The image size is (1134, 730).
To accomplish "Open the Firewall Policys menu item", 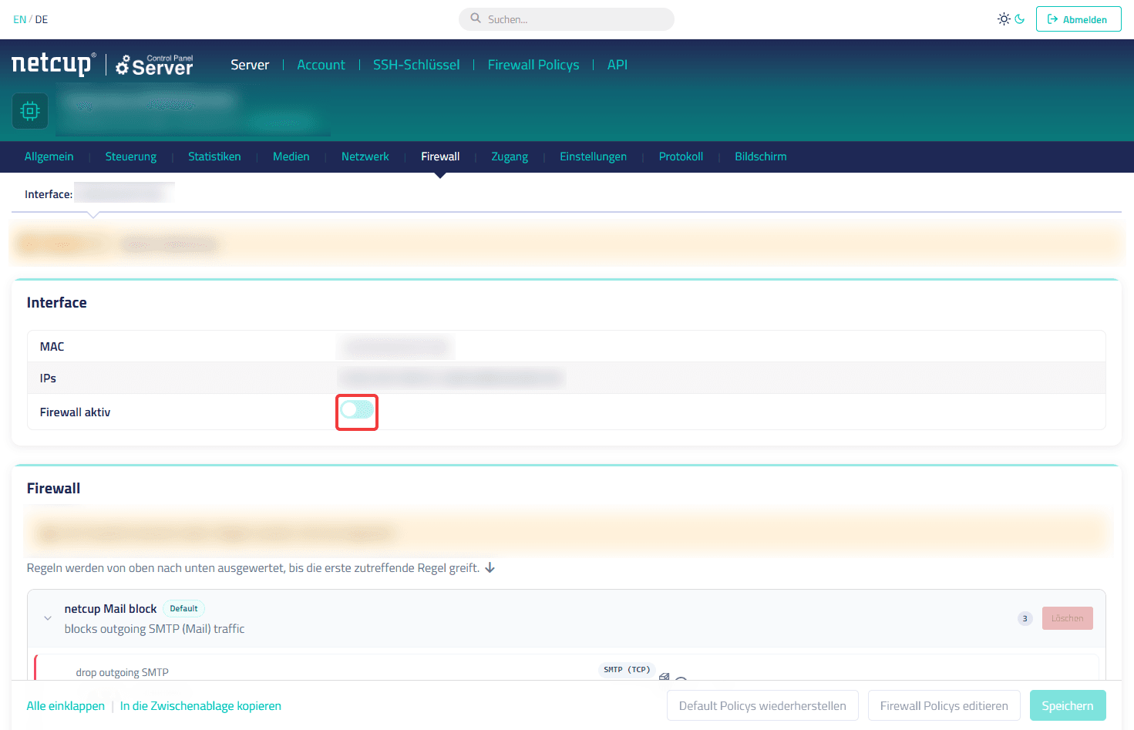I will tap(533, 65).
